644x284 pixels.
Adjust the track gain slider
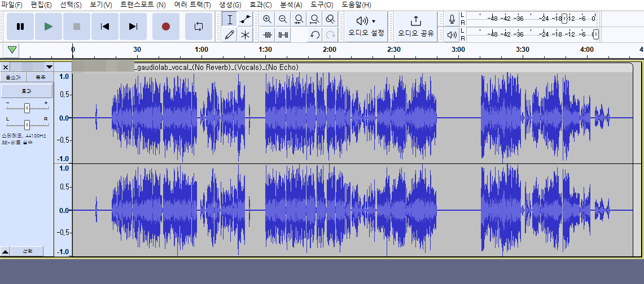coord(27,108)
